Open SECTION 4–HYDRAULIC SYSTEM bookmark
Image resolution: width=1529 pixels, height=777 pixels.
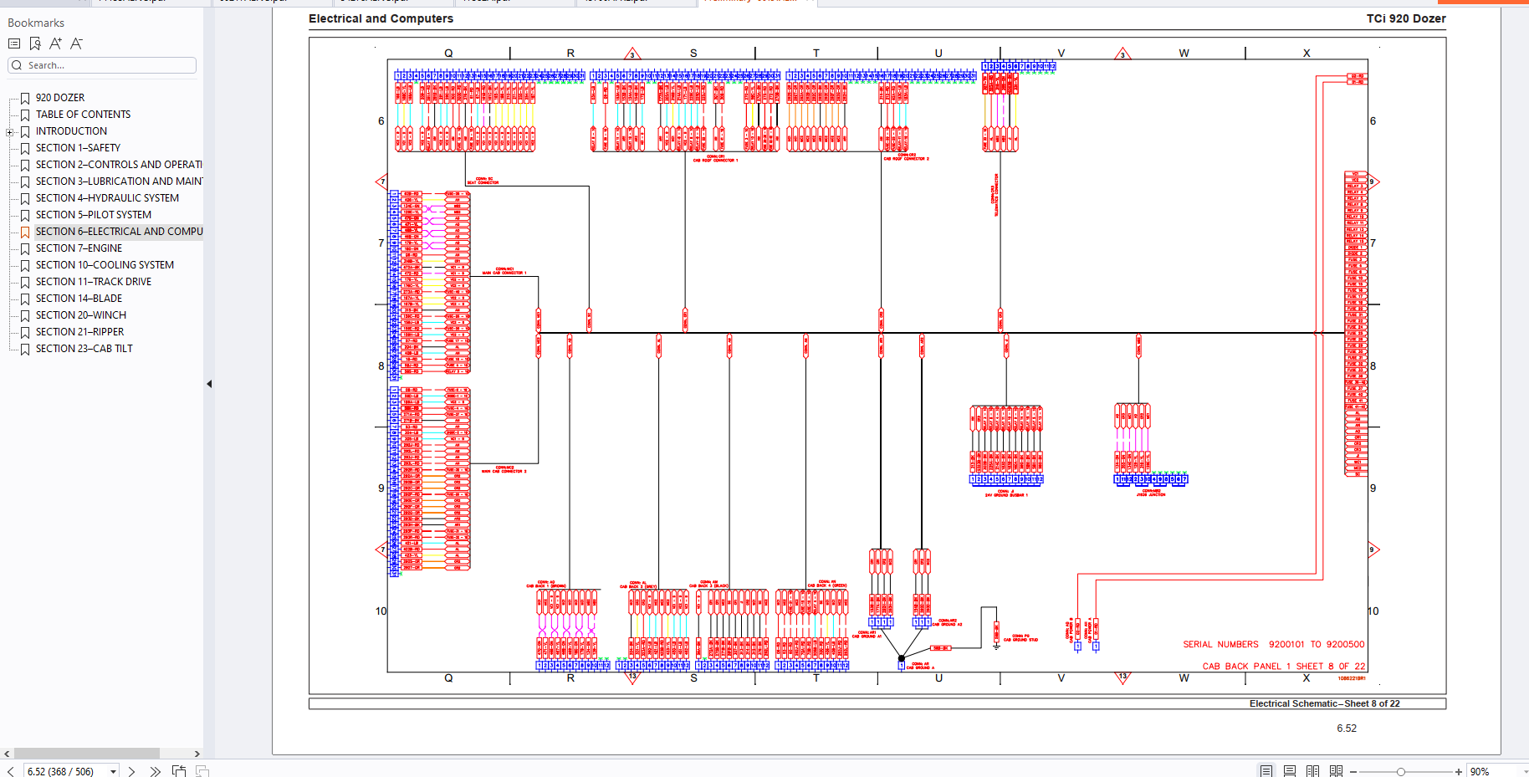[107, 198]
